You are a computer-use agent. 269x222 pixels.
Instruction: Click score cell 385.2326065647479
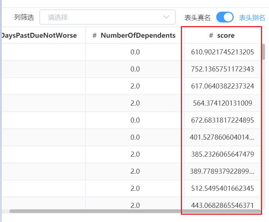[x=222, y=154]
